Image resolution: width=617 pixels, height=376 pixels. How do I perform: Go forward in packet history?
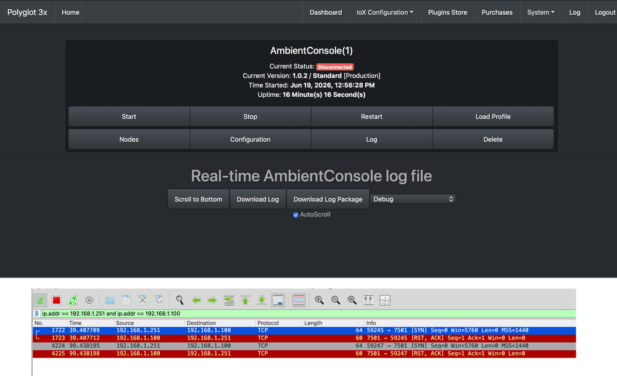click(212, 300)
